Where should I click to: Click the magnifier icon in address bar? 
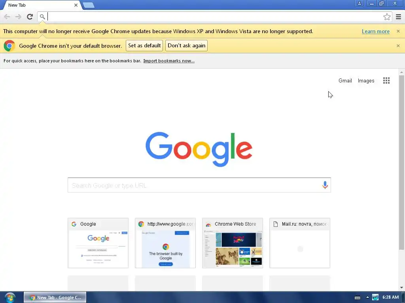point(42,17)
